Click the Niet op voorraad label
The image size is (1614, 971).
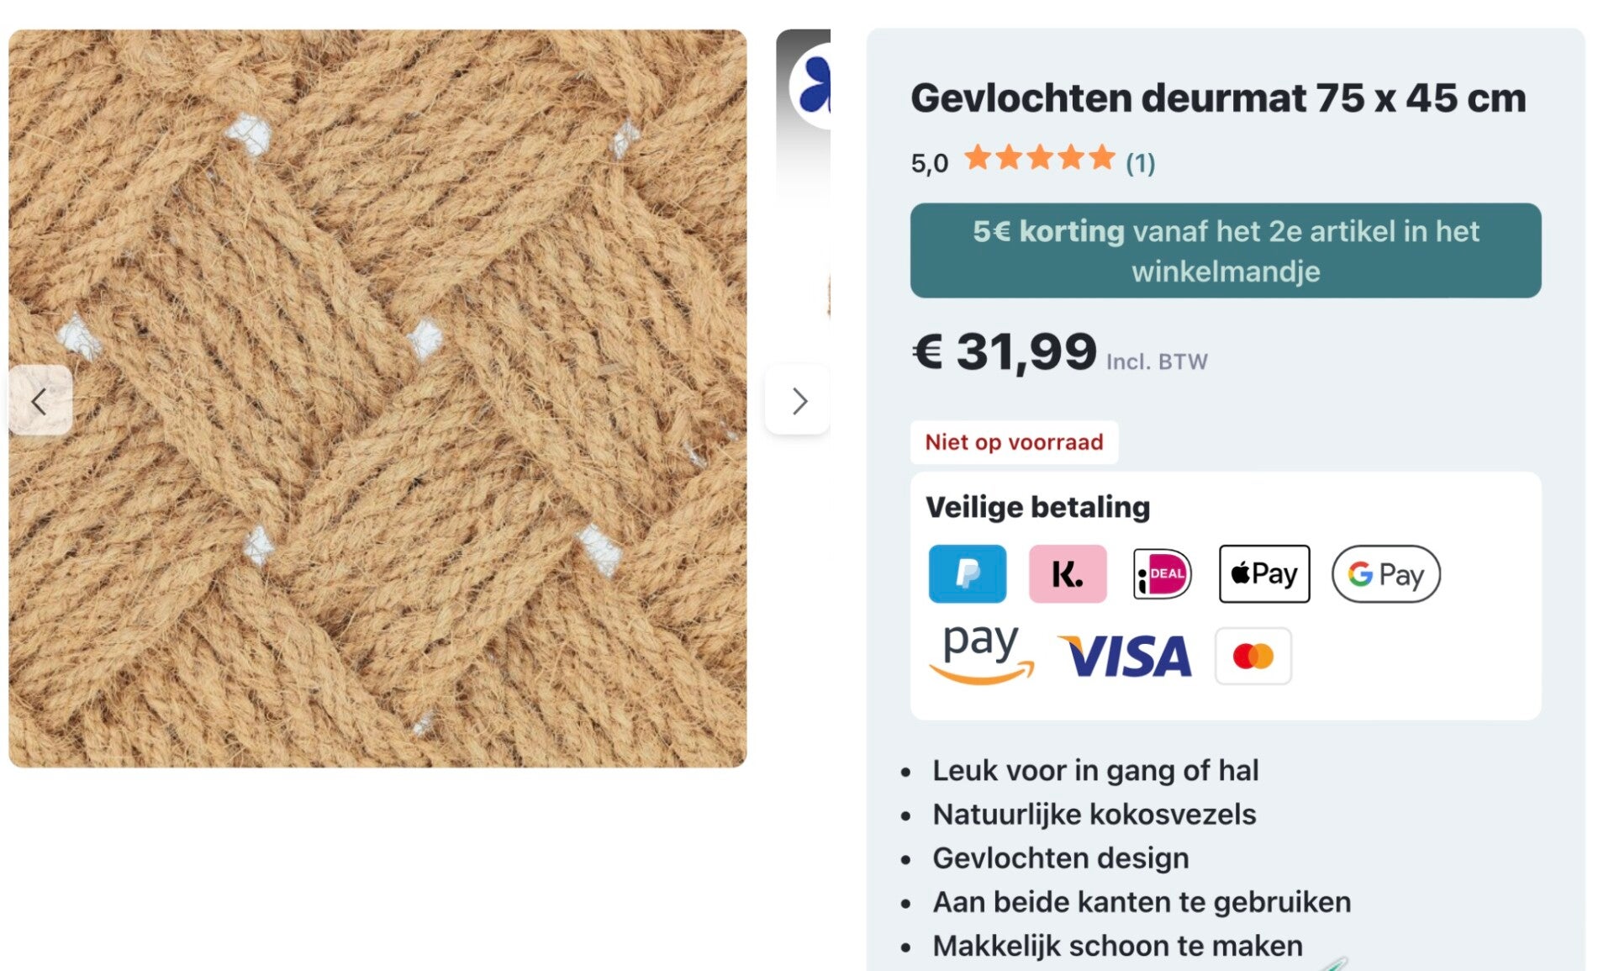pyautogui.click(x=1014, y=442)
